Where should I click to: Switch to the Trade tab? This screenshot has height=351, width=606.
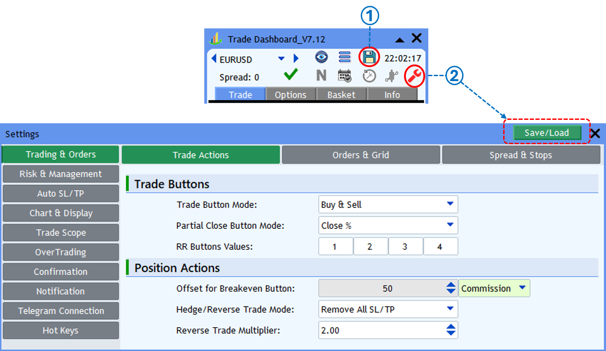[x=240, y=95]
